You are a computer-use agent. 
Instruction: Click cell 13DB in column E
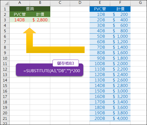100,80
